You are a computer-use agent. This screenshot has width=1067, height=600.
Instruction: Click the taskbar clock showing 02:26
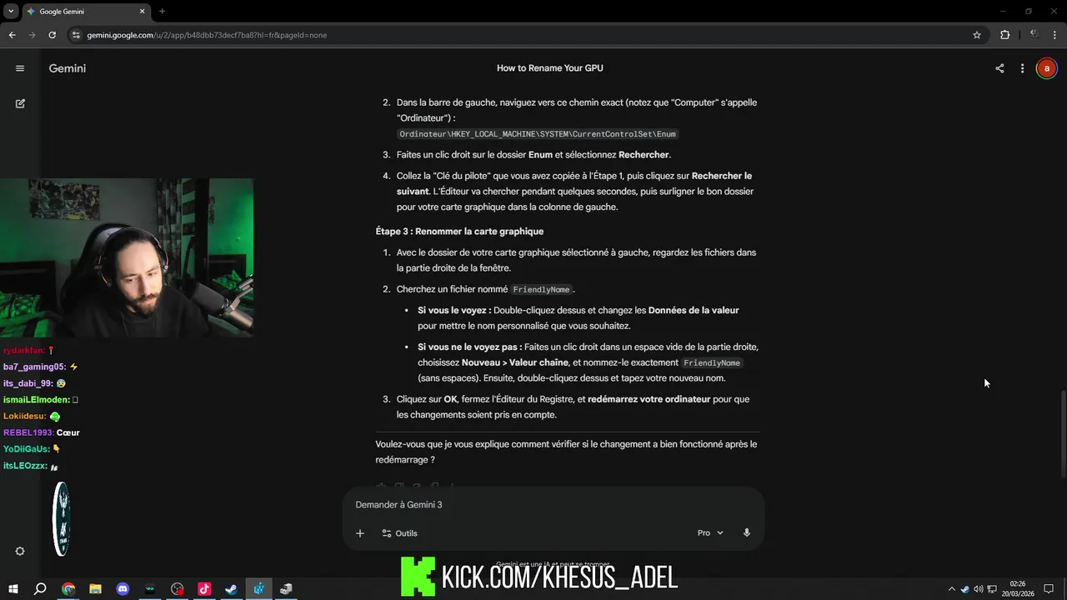click(x=1018, y=589)
